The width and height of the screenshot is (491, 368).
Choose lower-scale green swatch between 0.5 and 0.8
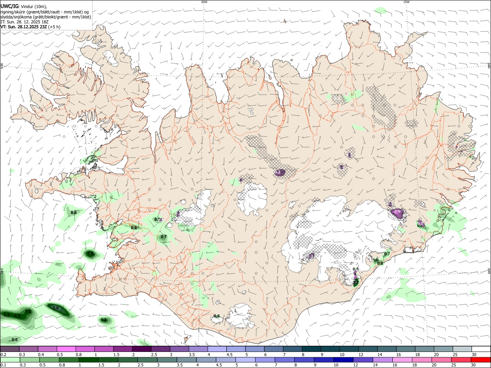click(x=49, y=360)
